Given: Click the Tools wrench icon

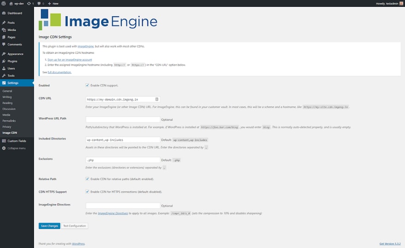Looking at the screenshot, I should tap(4, 75).
